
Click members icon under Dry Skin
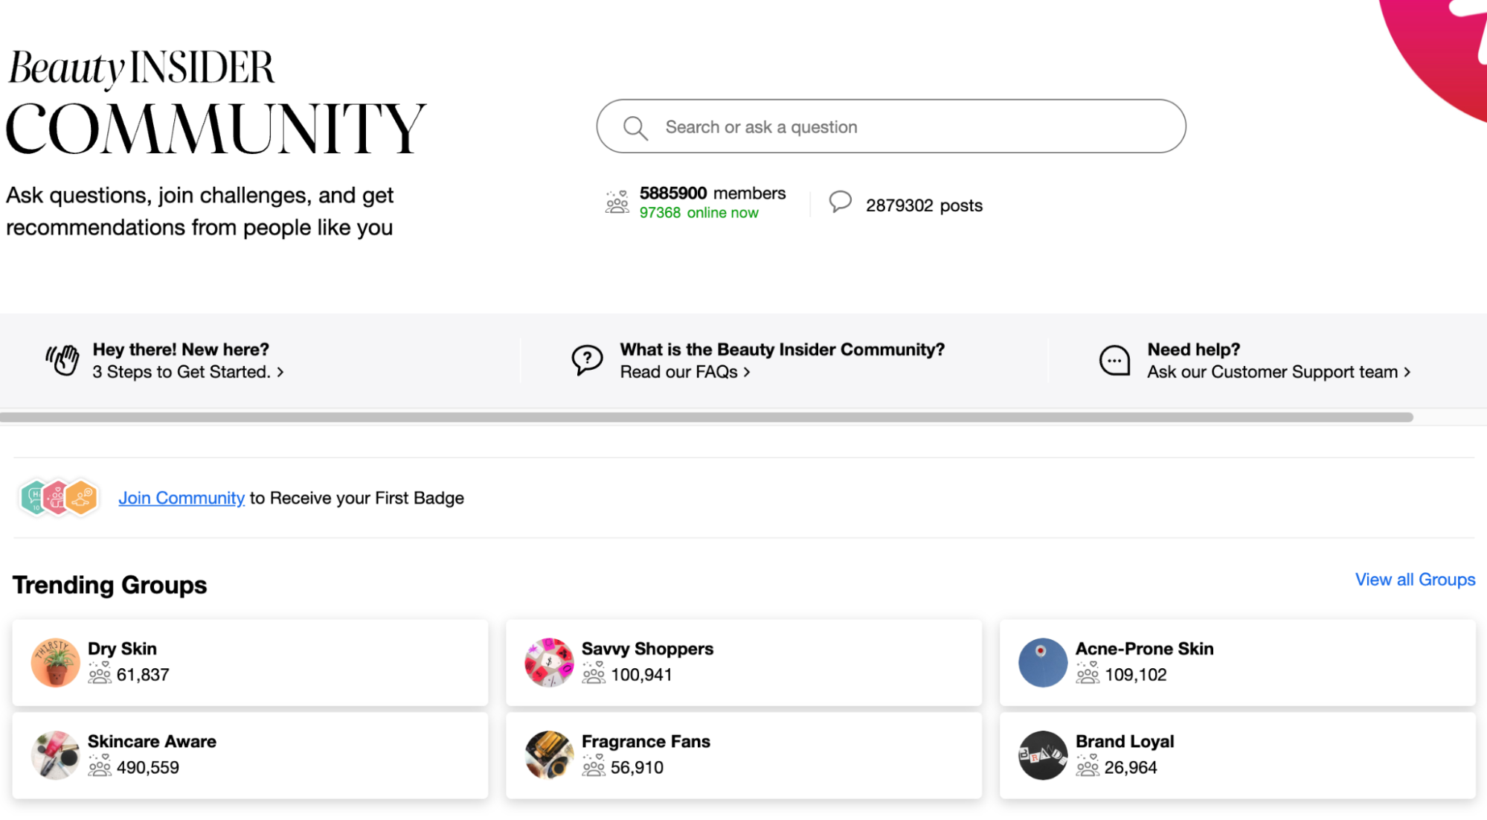pos(100,673)
